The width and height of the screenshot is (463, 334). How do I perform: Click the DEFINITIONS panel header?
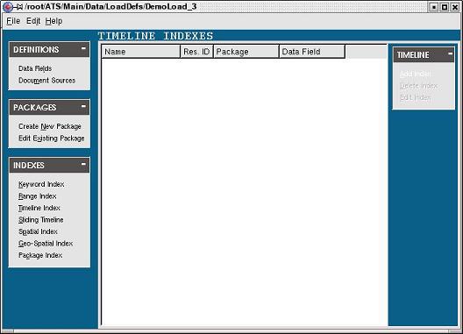pyautogui.click(x=49, y=50)
